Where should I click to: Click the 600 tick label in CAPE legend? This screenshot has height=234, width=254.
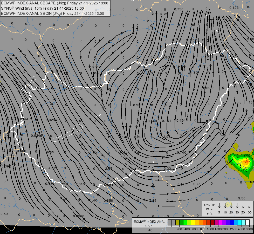[x=195, y=229]
